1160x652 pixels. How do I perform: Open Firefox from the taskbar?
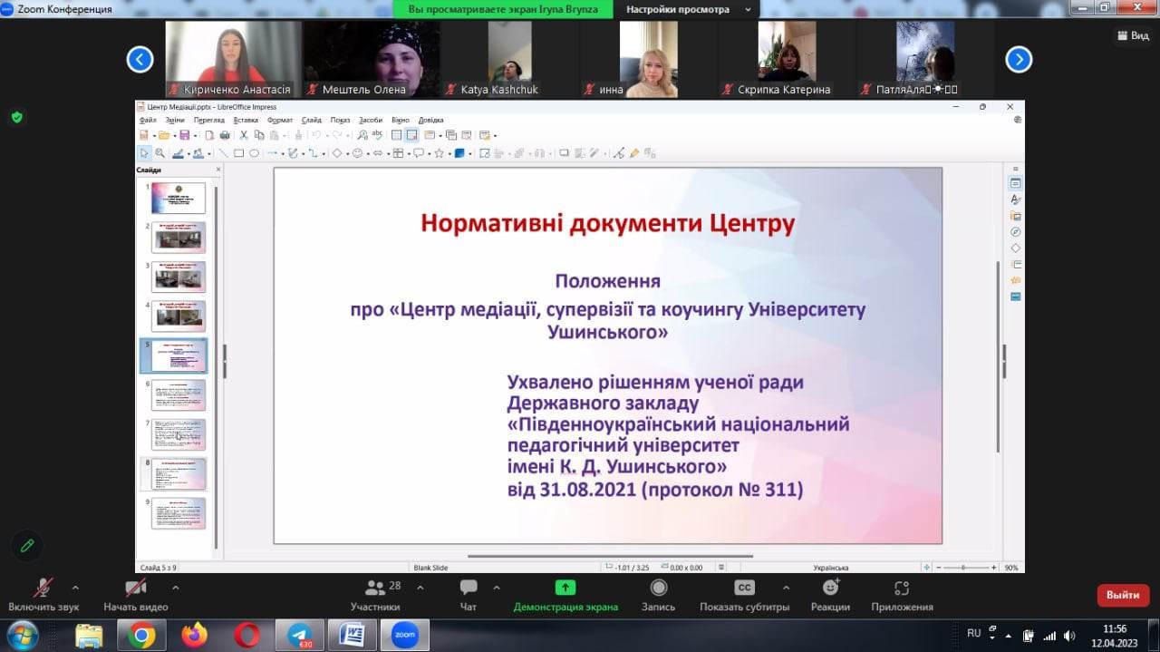[194, 635]
